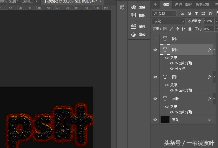Switch to the 历史记录 history tab
Screen dimensions: 218x148
pos(202,5)
